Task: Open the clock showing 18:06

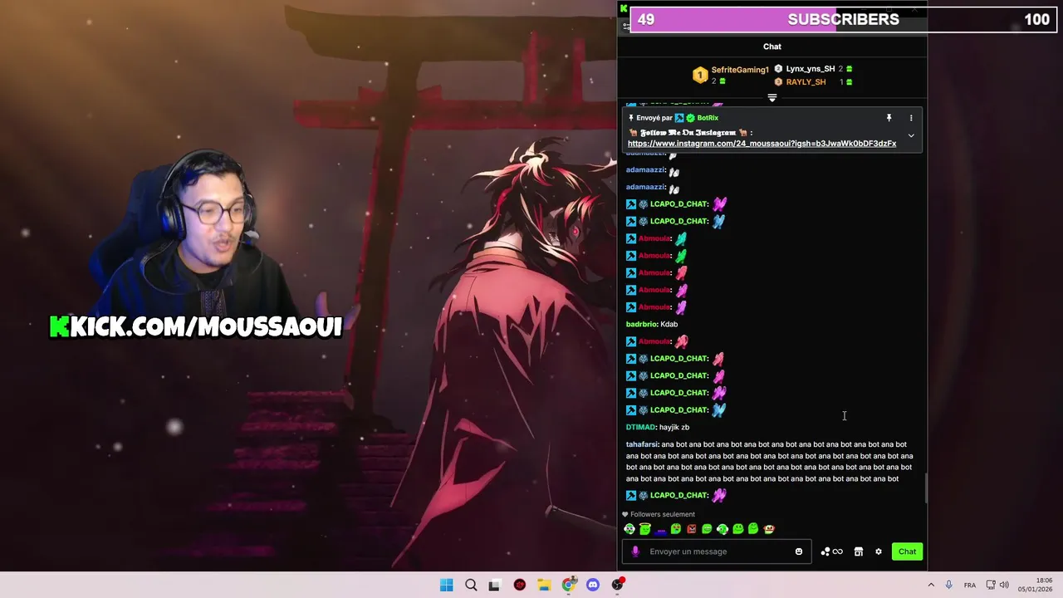Action: [1035, 585]
